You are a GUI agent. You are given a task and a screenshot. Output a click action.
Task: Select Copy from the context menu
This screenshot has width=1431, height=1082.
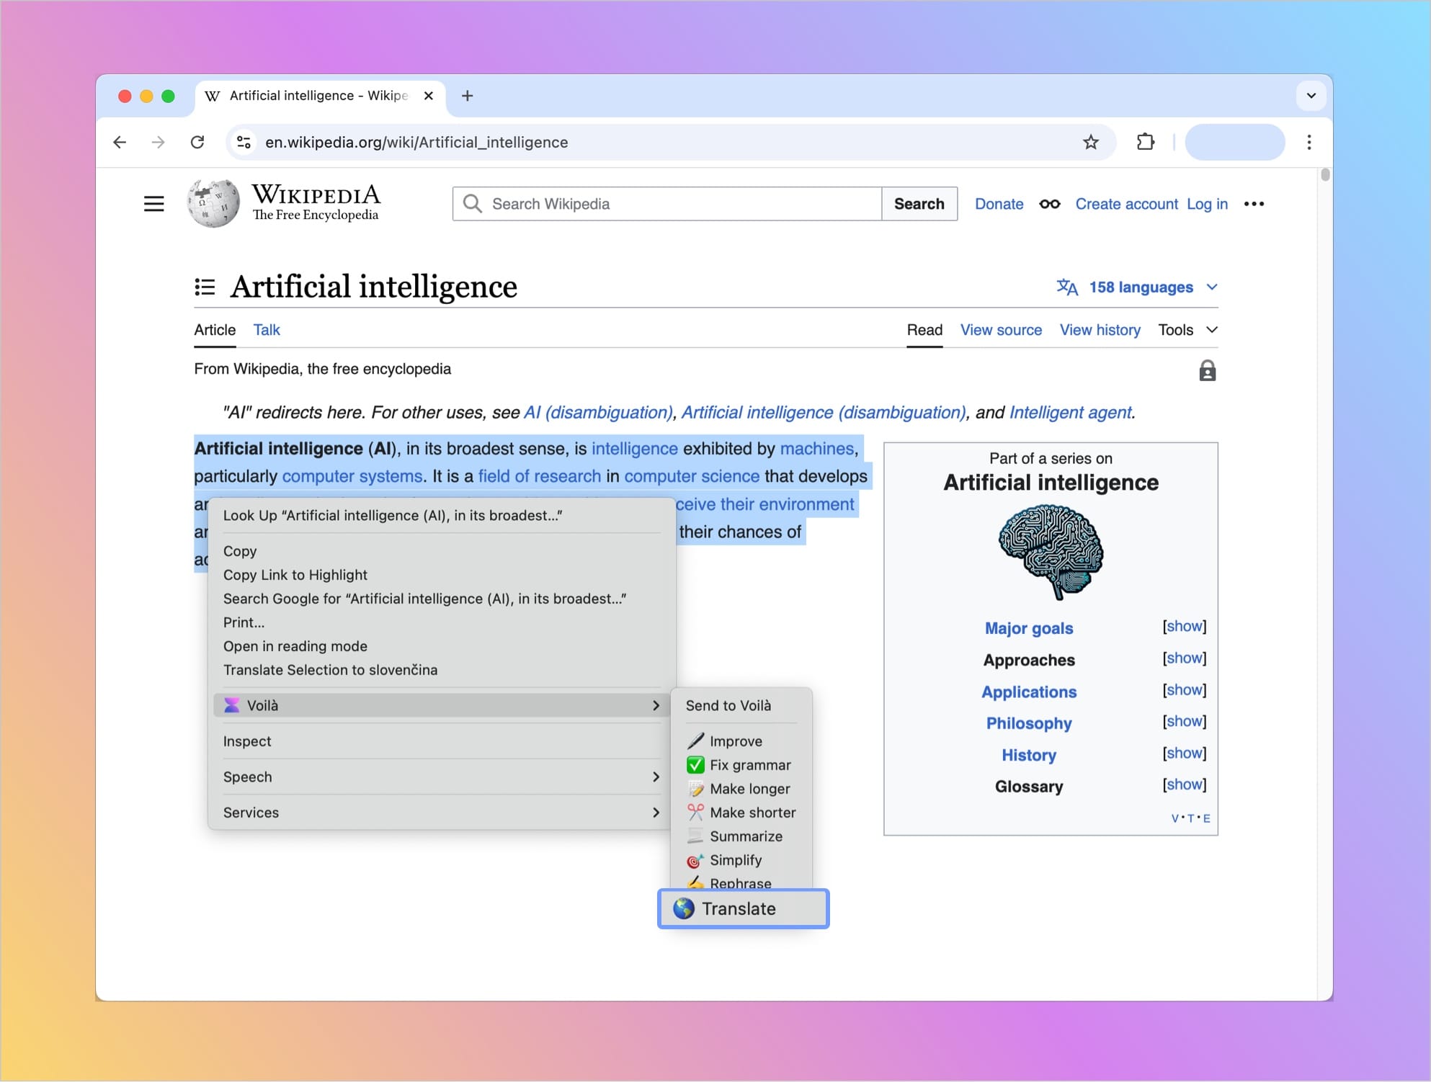point(240,551)
